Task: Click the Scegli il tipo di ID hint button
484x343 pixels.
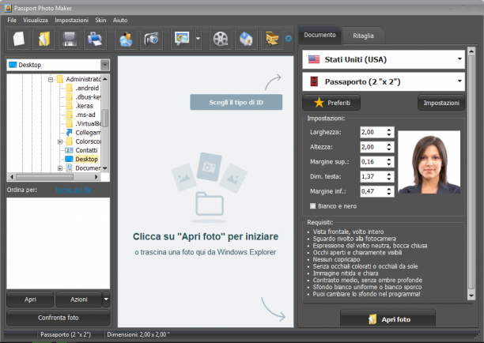Action: coord(236,102)
